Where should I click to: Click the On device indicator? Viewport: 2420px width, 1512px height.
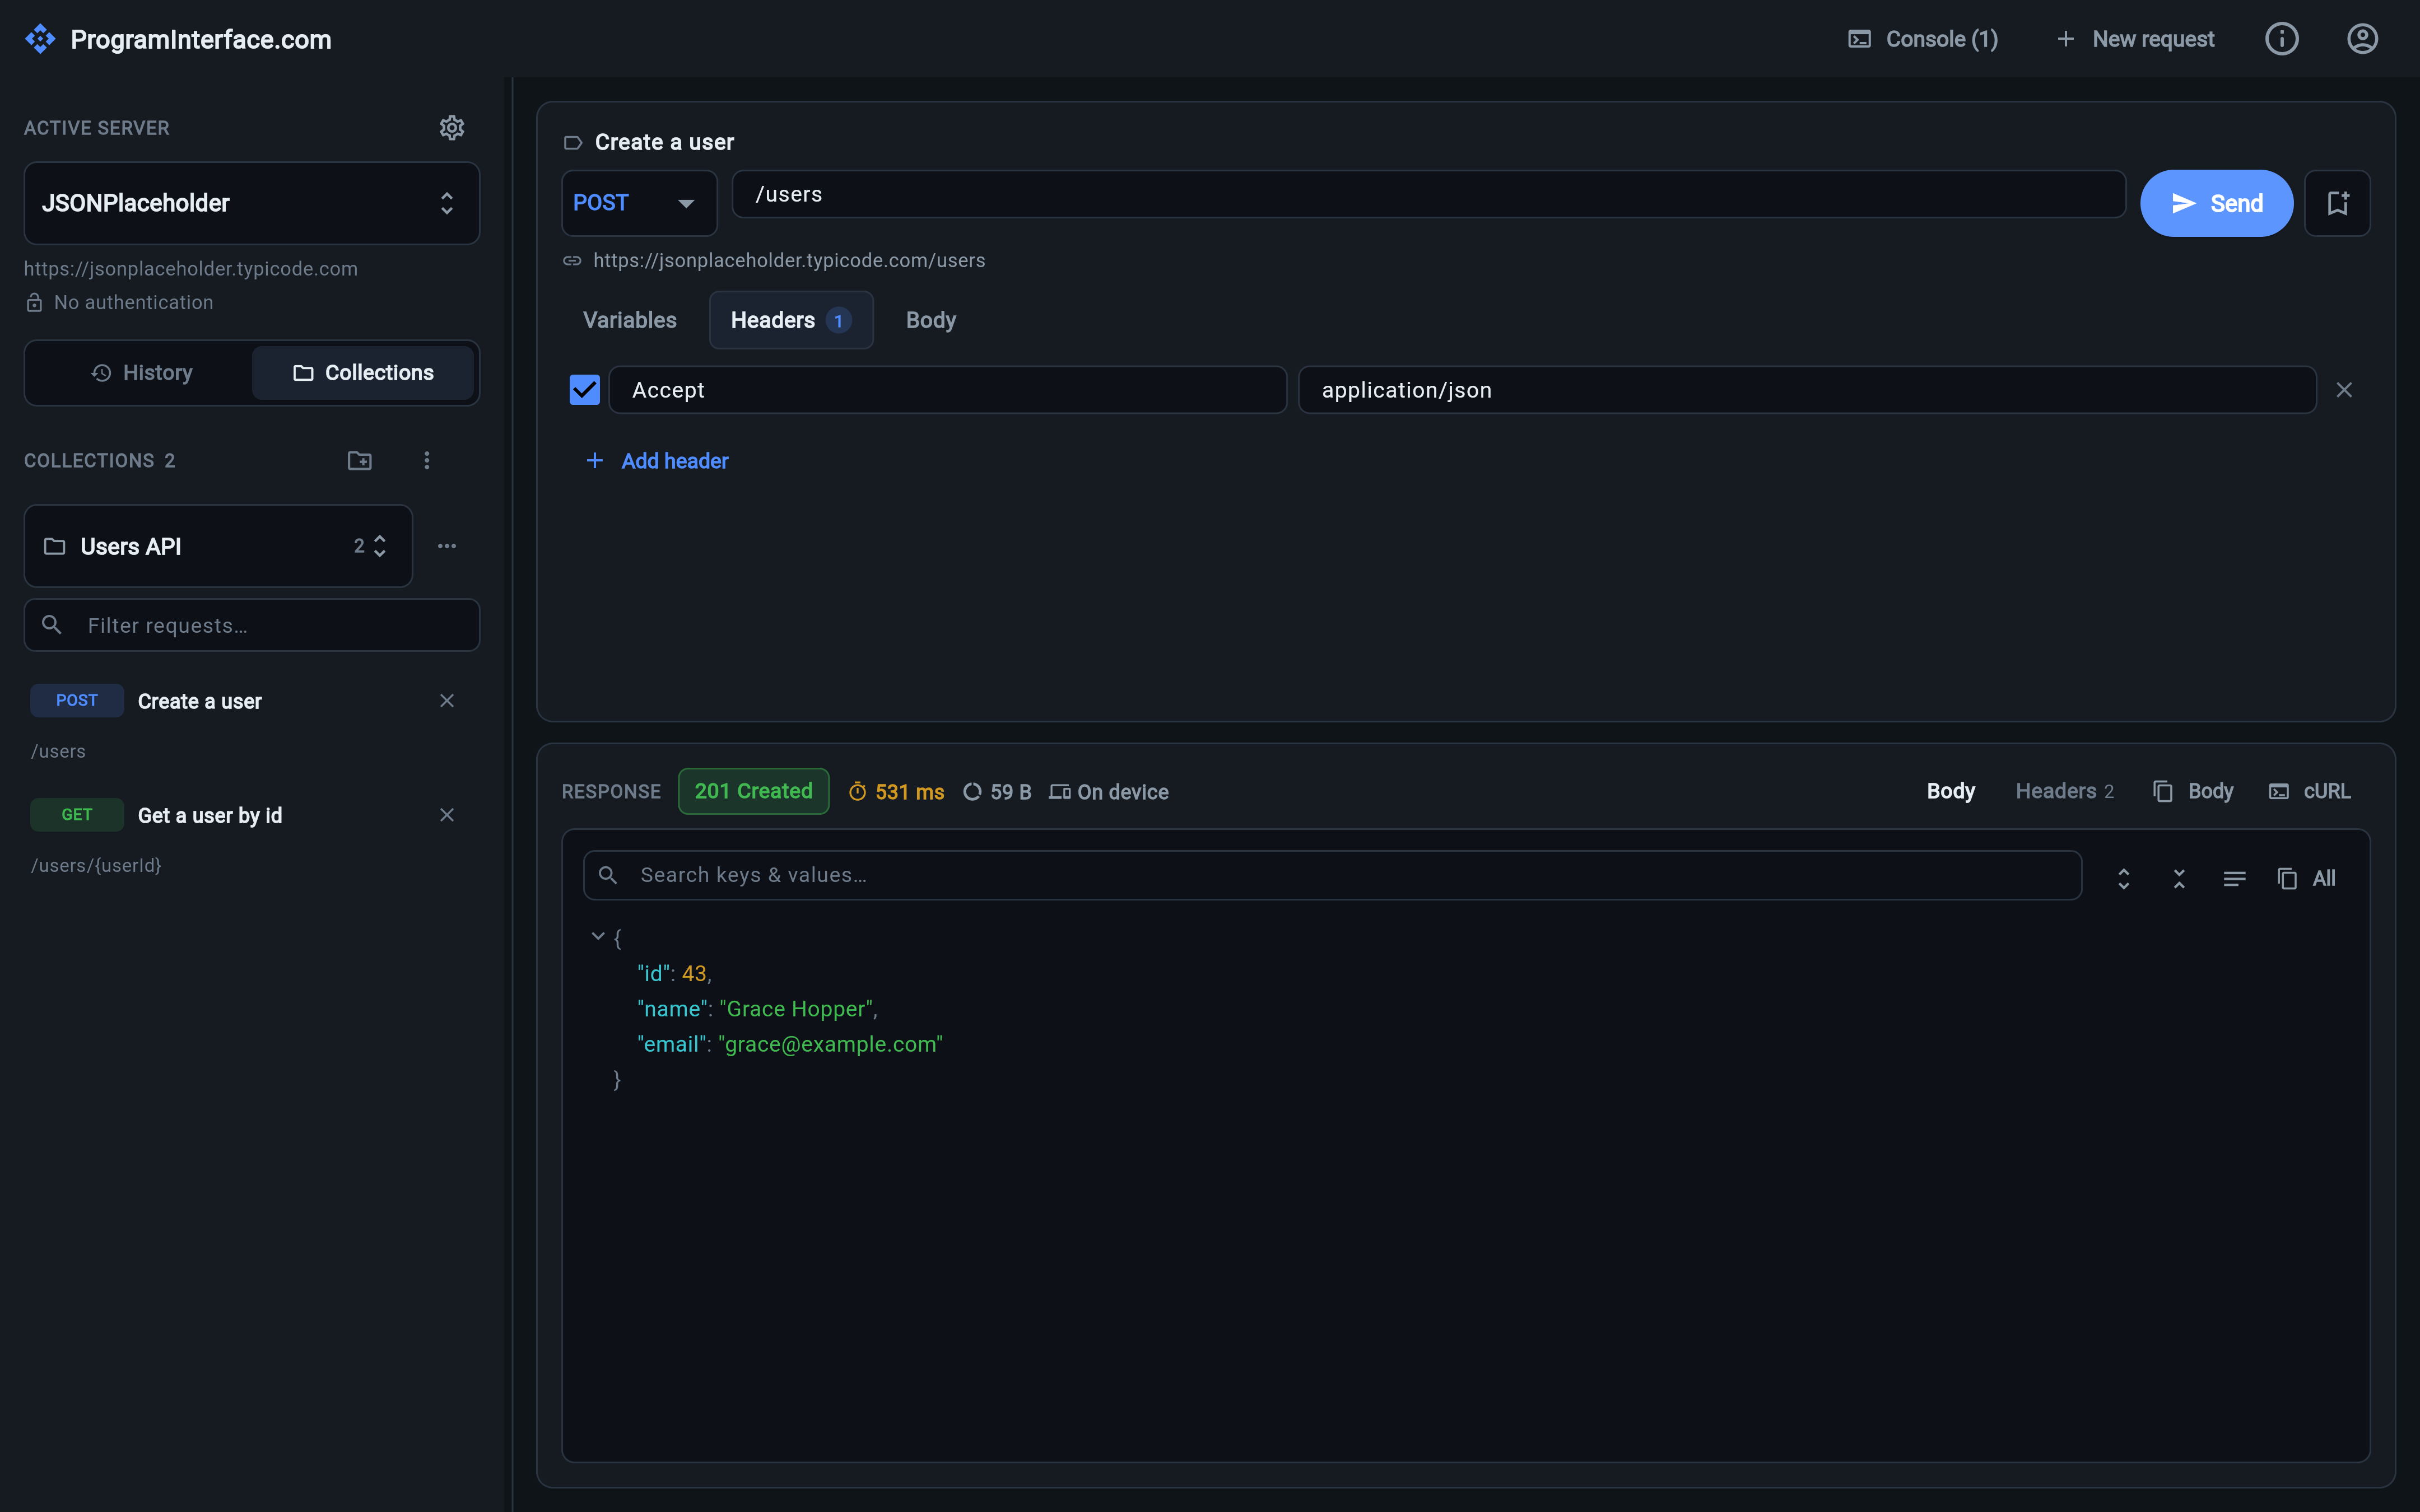tap(1108, 792)
